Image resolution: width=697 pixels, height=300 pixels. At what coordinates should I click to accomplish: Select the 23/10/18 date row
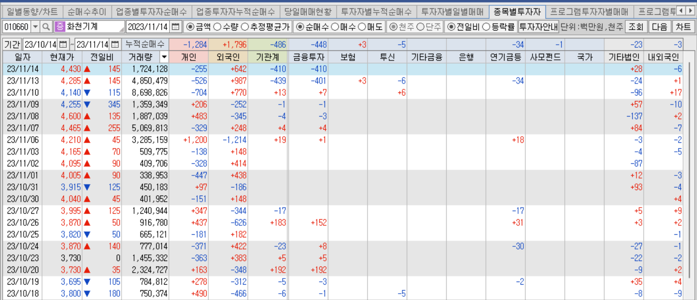(x=343, y=294)
